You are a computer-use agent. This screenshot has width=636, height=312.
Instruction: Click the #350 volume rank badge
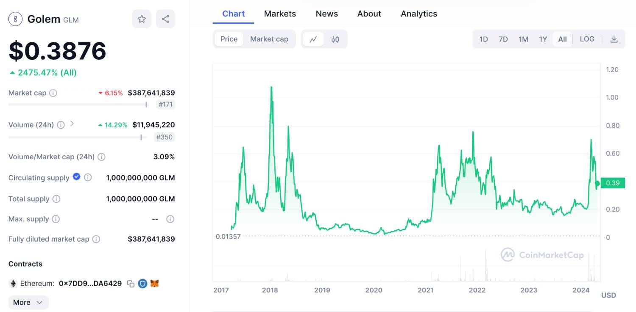click(x=165, y=137)
